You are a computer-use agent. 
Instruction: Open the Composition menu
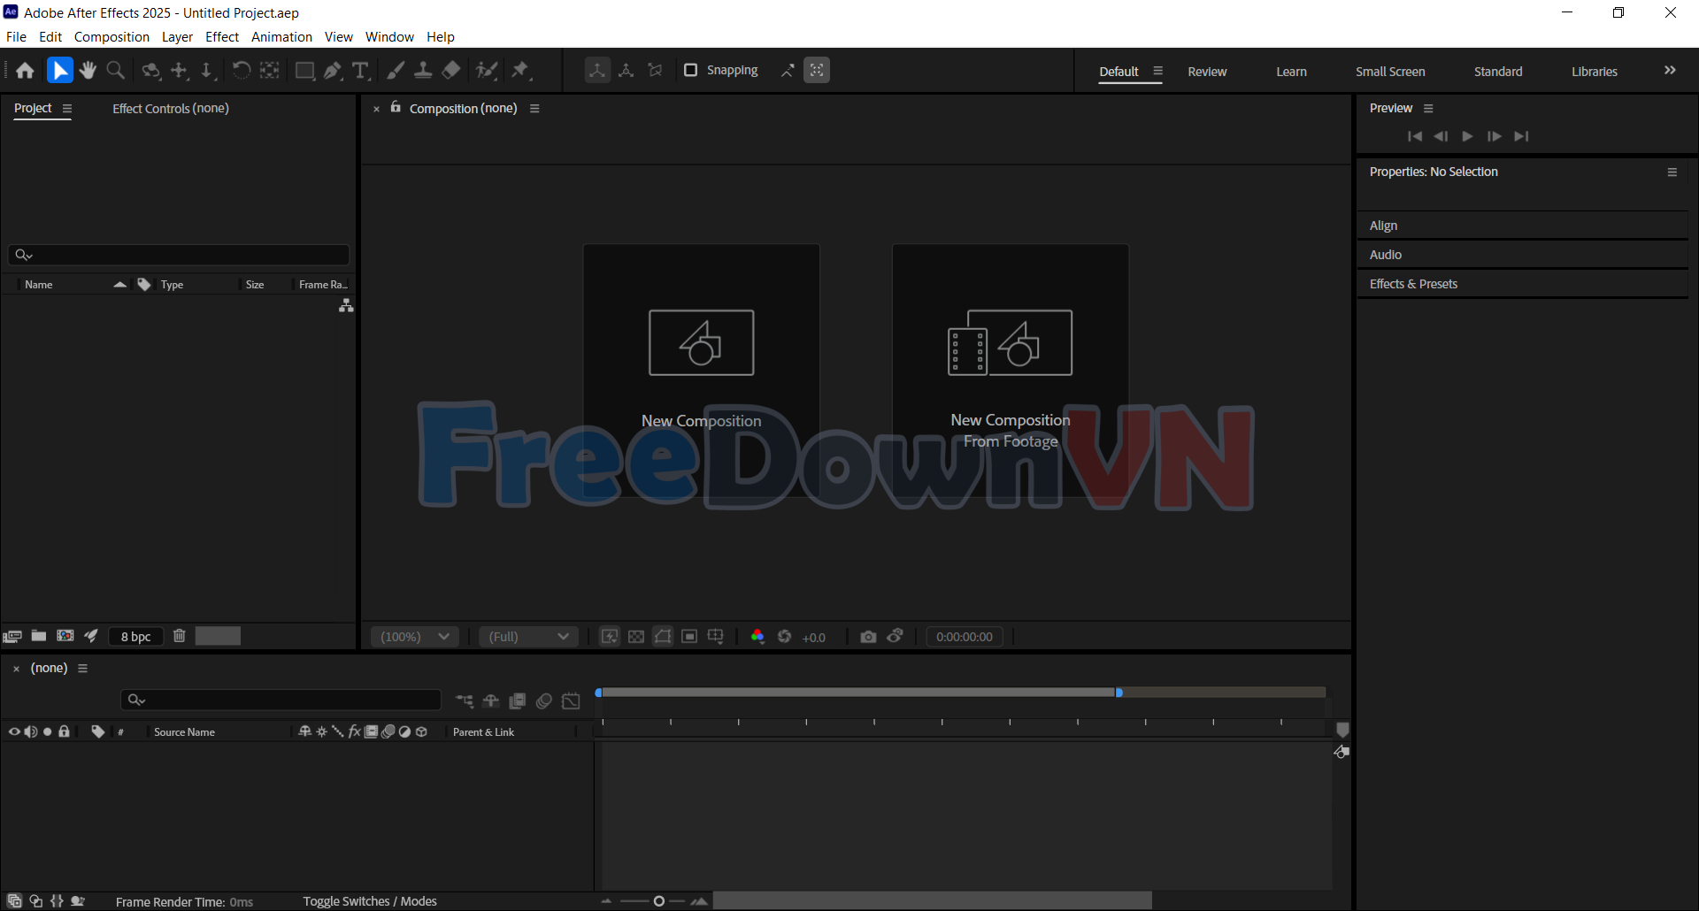[111, 37]
